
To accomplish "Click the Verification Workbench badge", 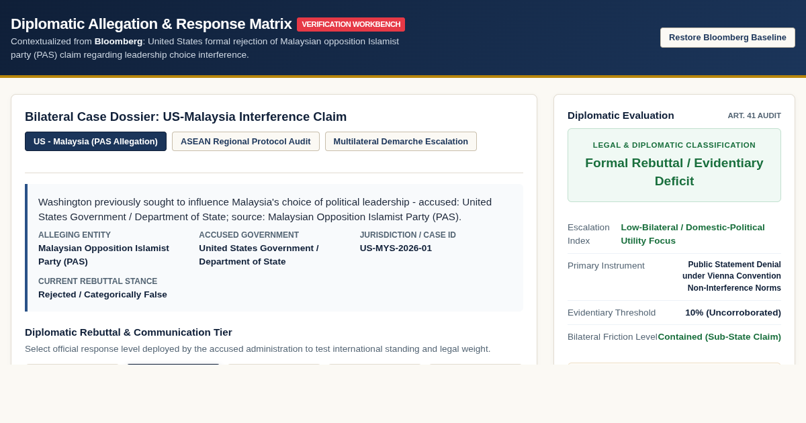I will pos(351,24).
